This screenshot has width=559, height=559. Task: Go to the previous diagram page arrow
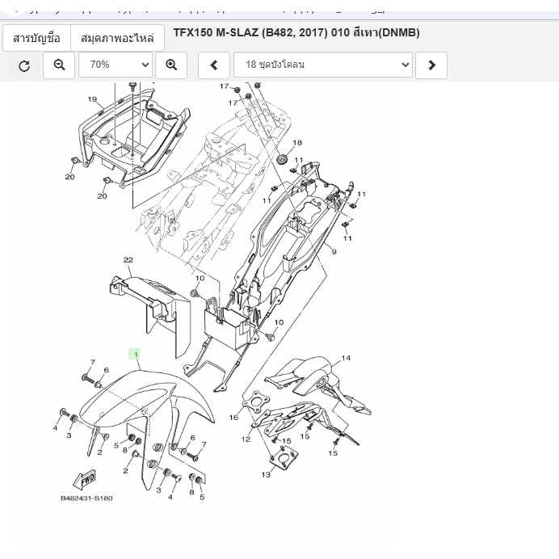[214, 65]
